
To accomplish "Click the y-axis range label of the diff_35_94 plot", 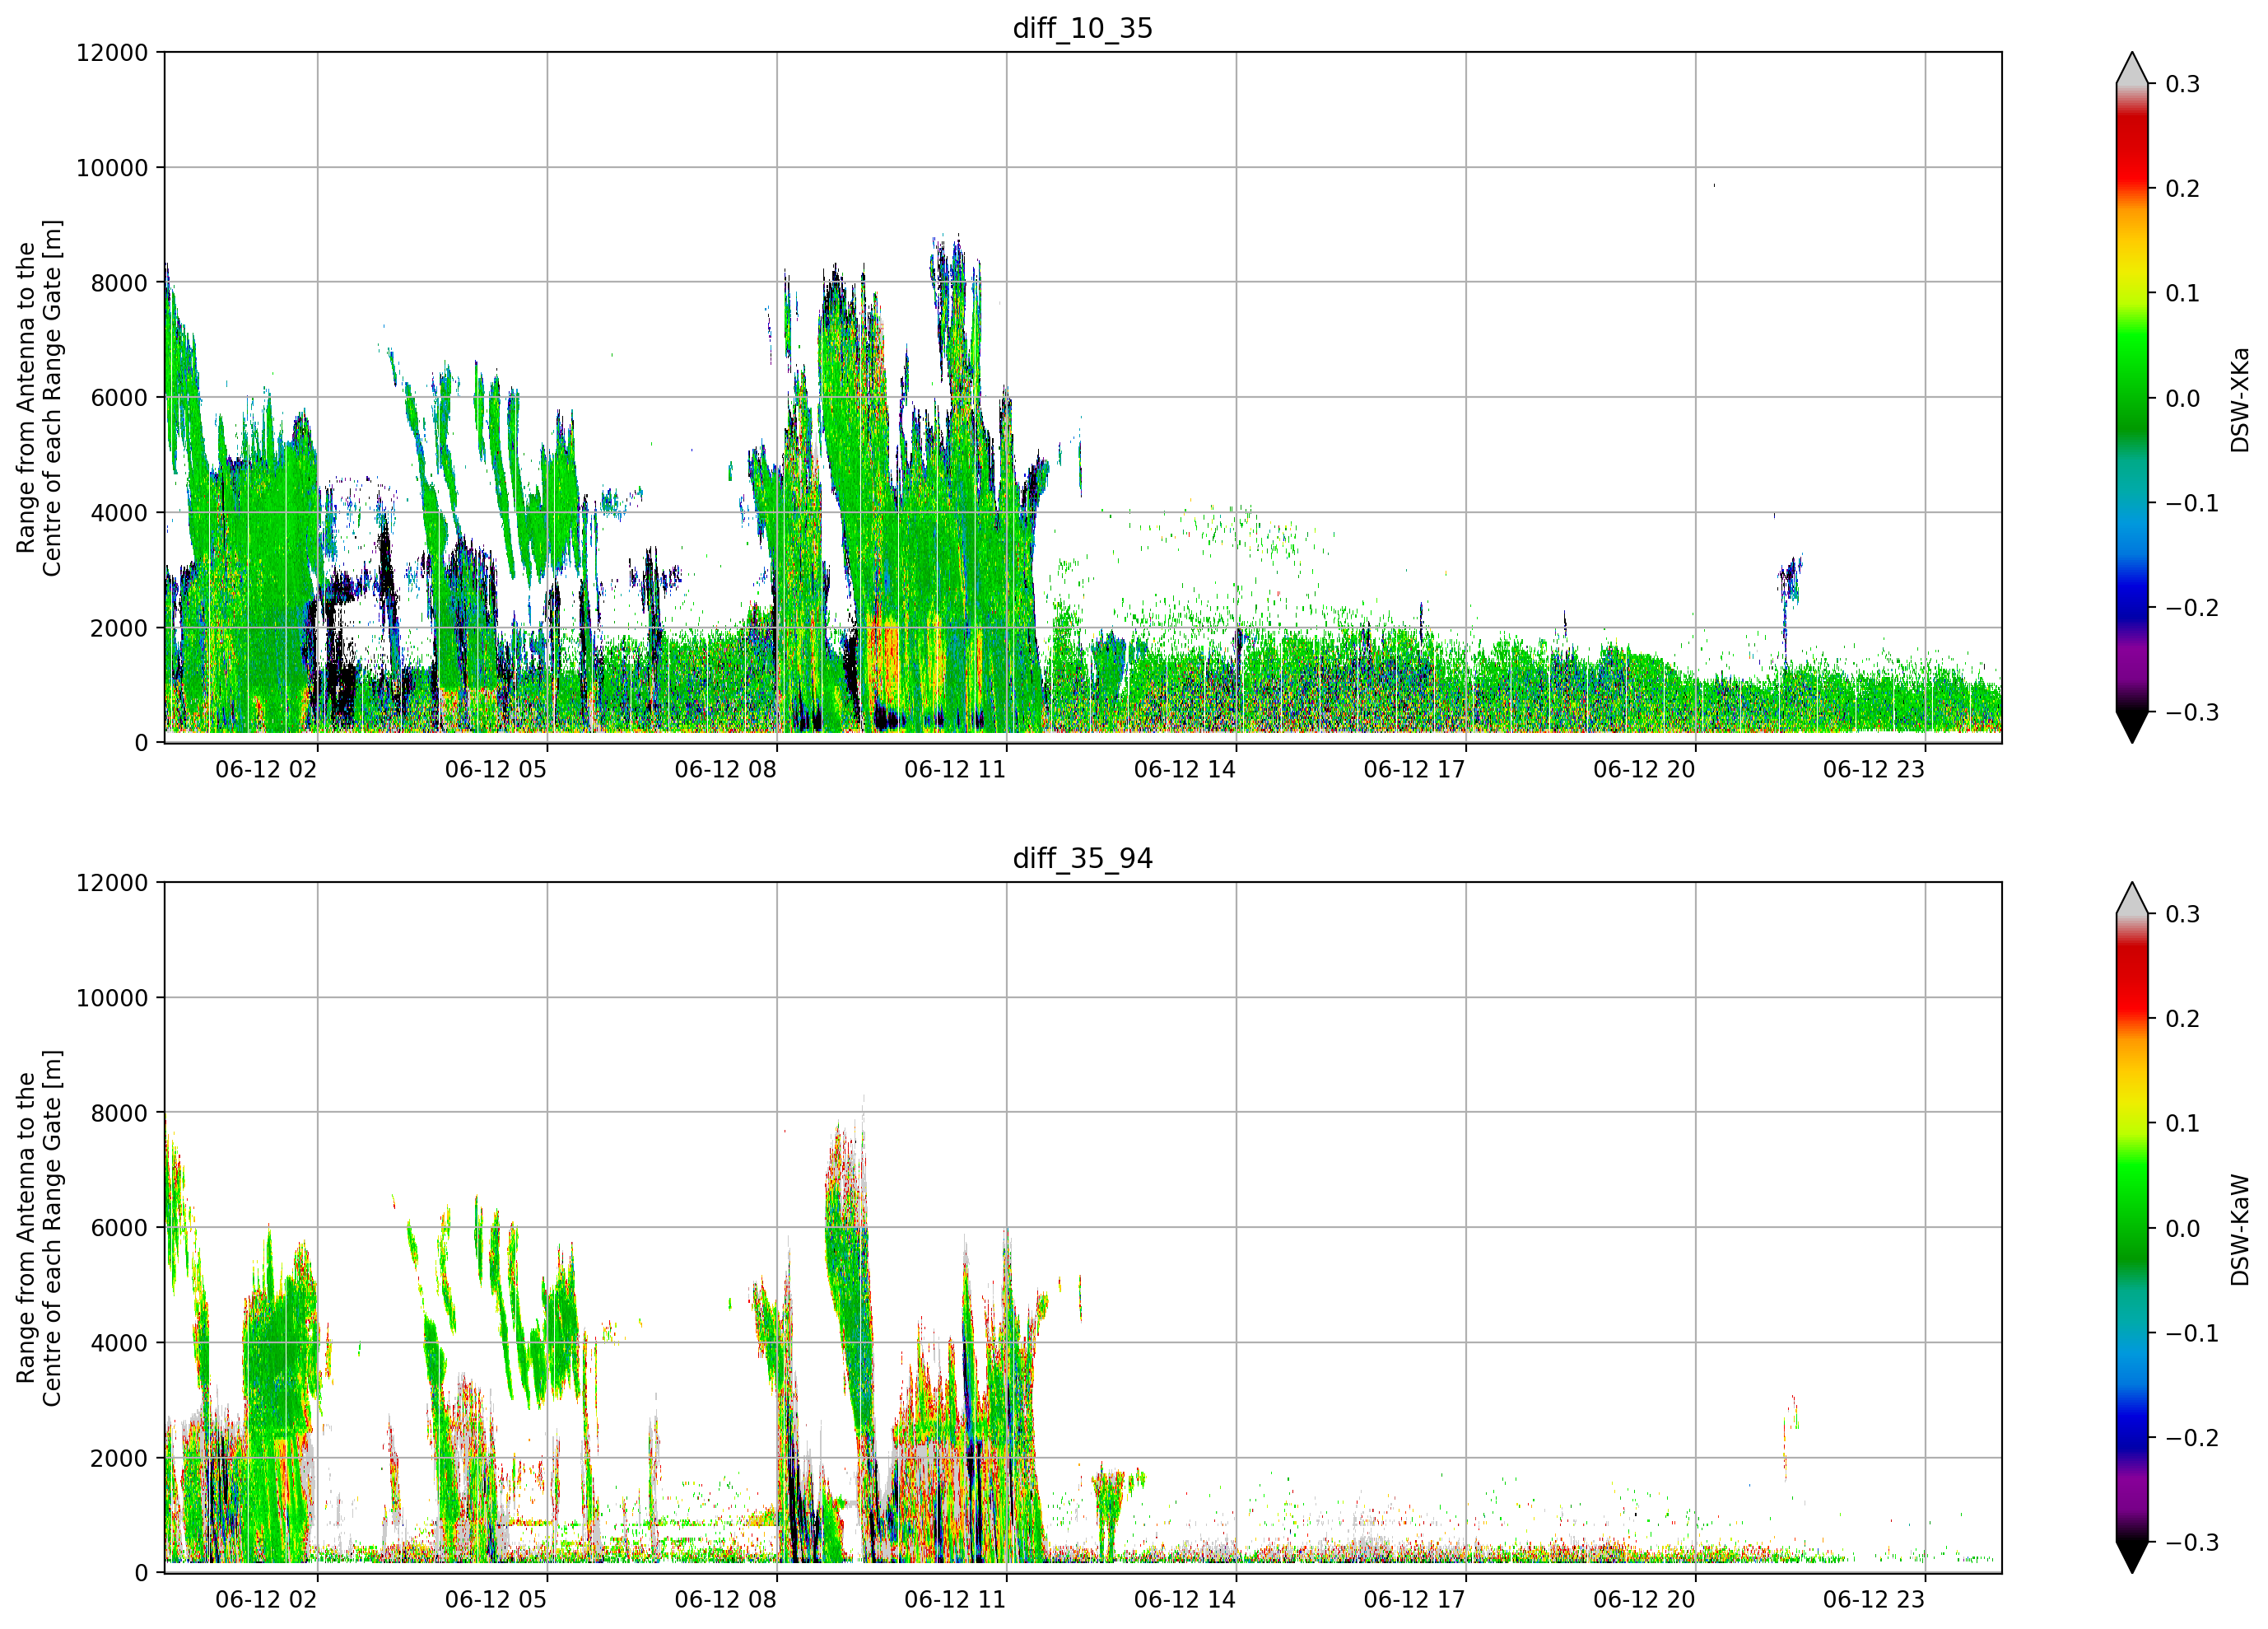I will [39, 1229].
